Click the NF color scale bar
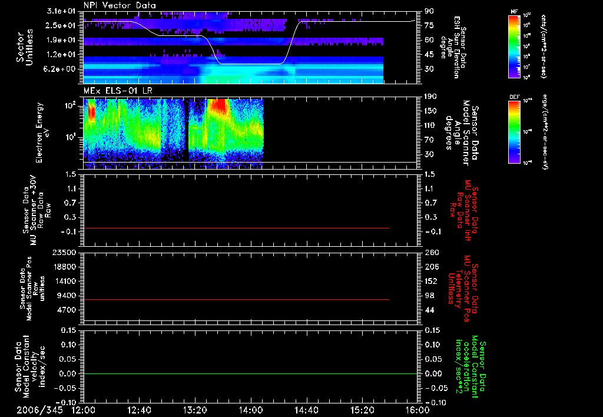The height and width of the screenshot is (417, 603). 515,46
